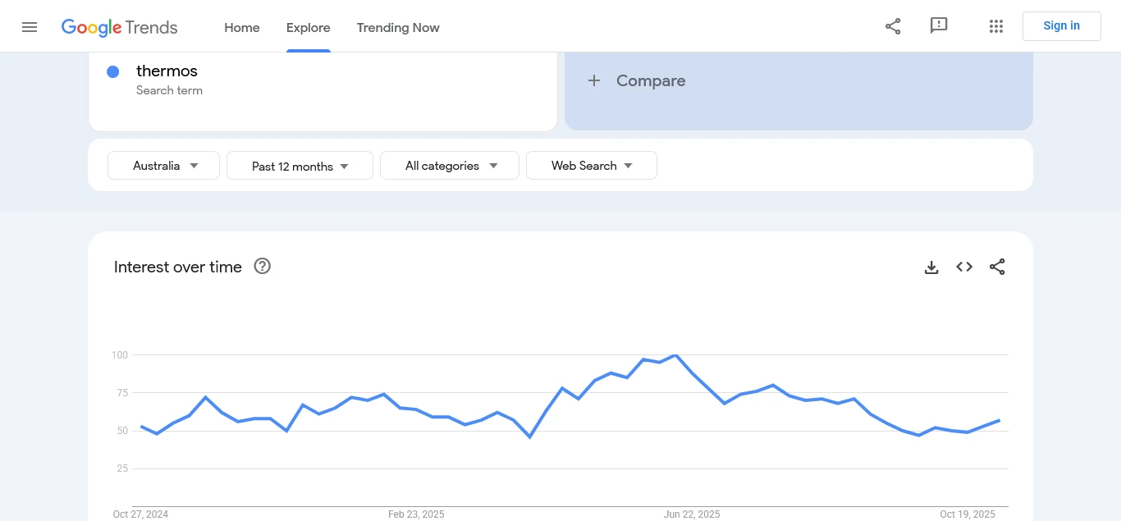Expand the Australia region dropdown
Image resolution: width=1121 pixels, height=521 pixels.
[164, 166]
